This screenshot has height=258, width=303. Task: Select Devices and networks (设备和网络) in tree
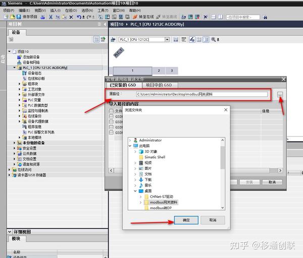tap(31, 62)
